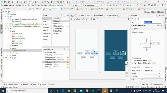167x93 pixels.
Task: Show Git history clock icon
Action: pos(138,5)
